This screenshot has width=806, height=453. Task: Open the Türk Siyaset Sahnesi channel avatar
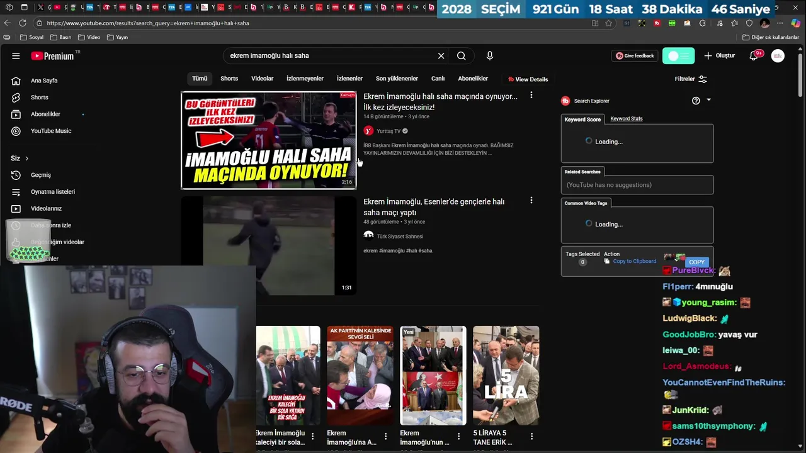368,236
